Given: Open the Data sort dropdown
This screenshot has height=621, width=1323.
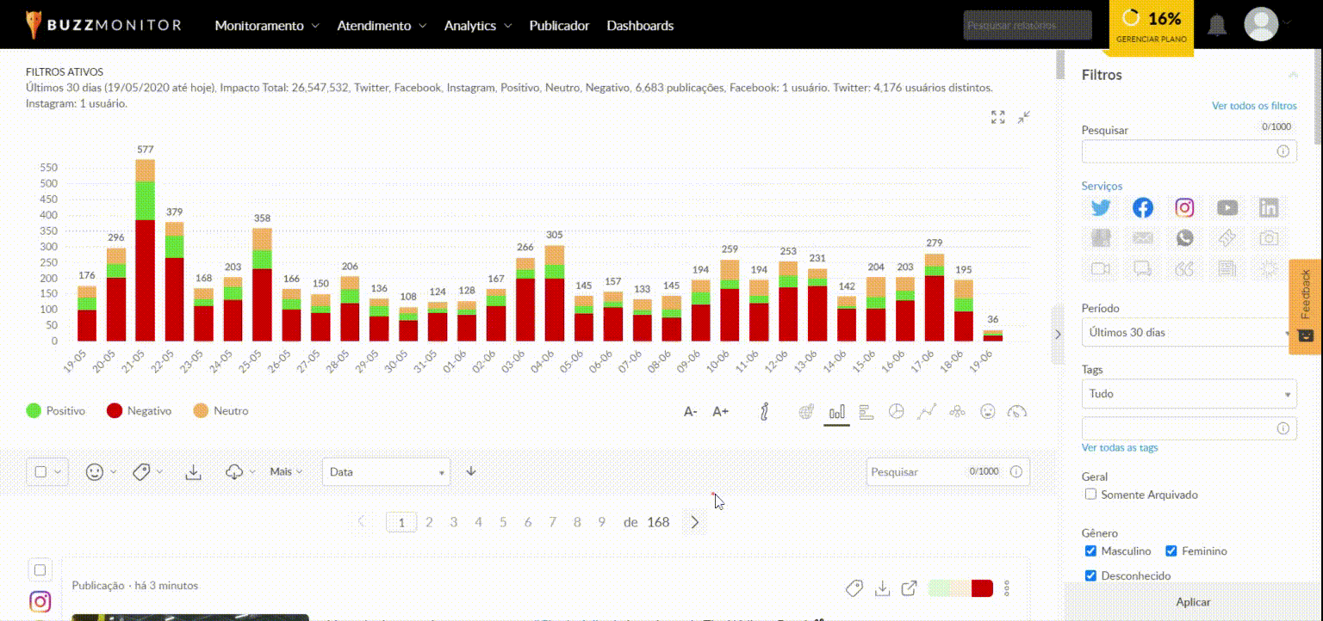Looking at the screenshot, I should tap(386, 471).
